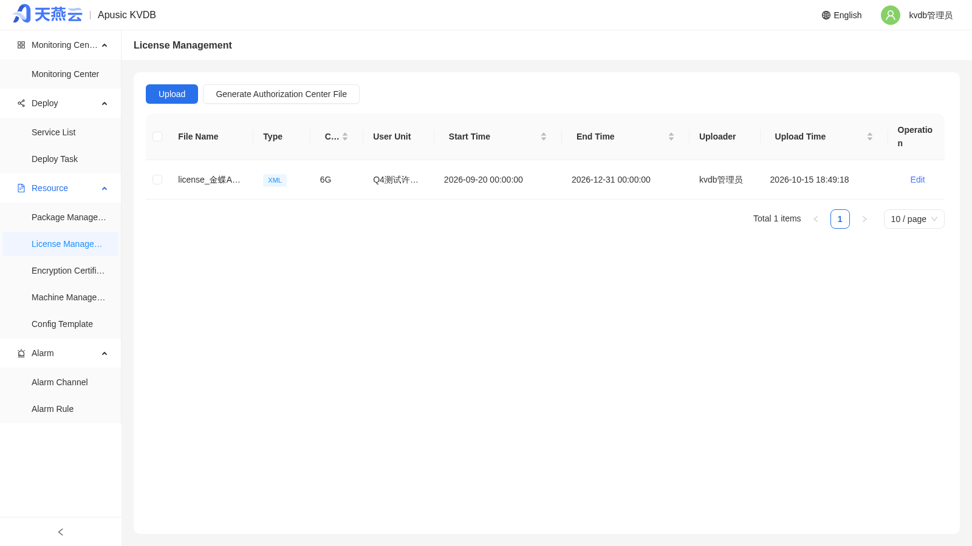
Task: Click the Resource document icon
Action: pos(21,188)
